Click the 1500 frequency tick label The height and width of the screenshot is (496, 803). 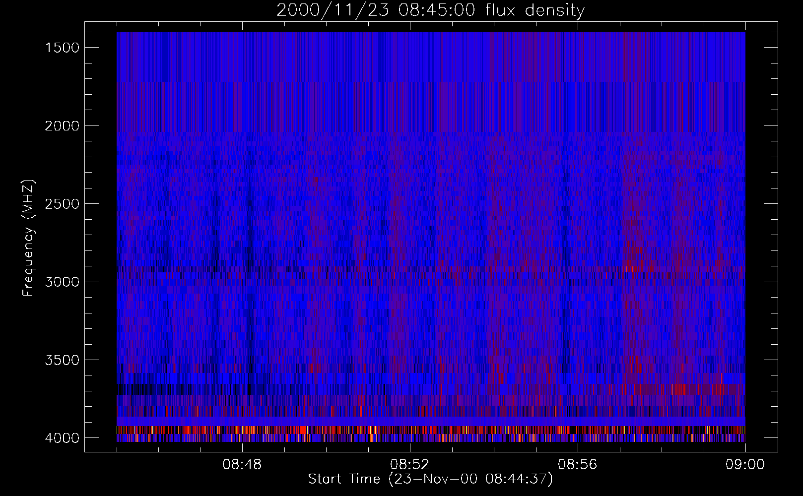tap(62, 48)
